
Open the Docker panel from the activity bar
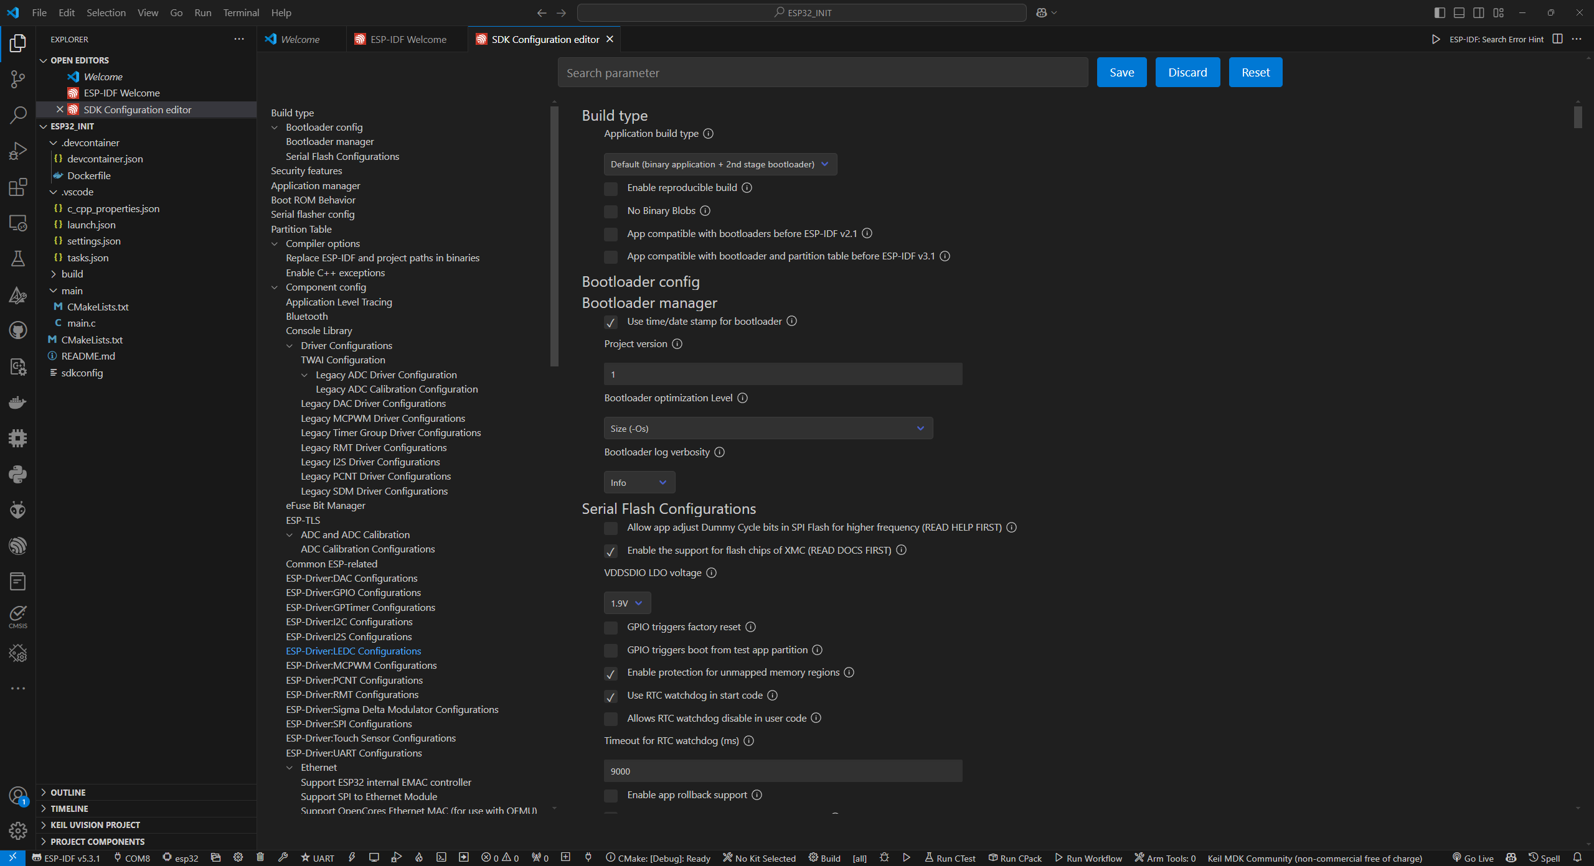[18, 402]
